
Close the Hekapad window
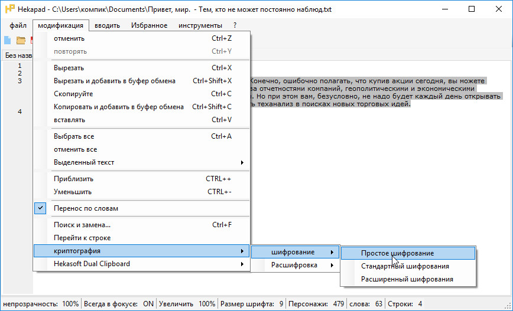coord(499,9)
